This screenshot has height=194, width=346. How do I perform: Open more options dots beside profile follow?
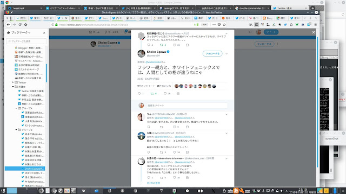point(277,44)
